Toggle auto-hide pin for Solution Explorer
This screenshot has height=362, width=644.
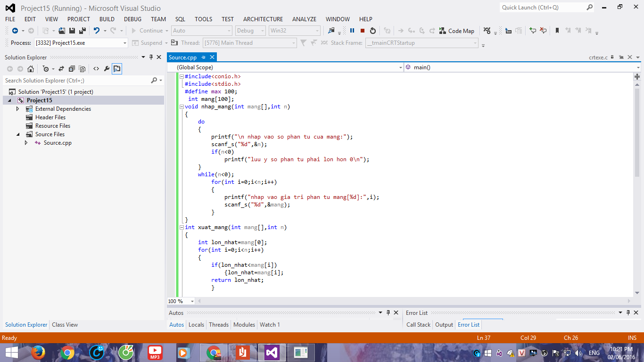[x=151, y=57]
